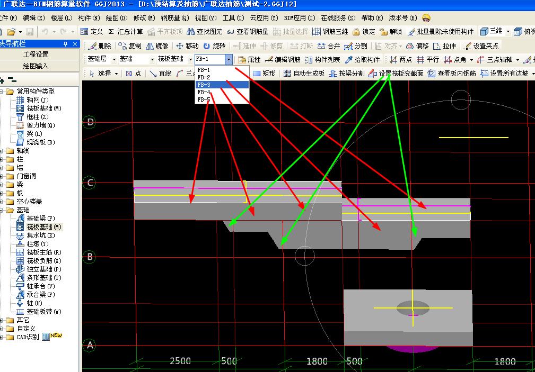Screen dimensions: 535x372
Task: Select the 矩形 rectangle drawing tool
Action: pos(264,73)
